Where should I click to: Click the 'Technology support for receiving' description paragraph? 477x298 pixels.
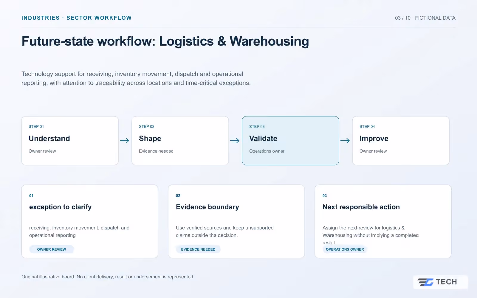[x=136, y=78]
